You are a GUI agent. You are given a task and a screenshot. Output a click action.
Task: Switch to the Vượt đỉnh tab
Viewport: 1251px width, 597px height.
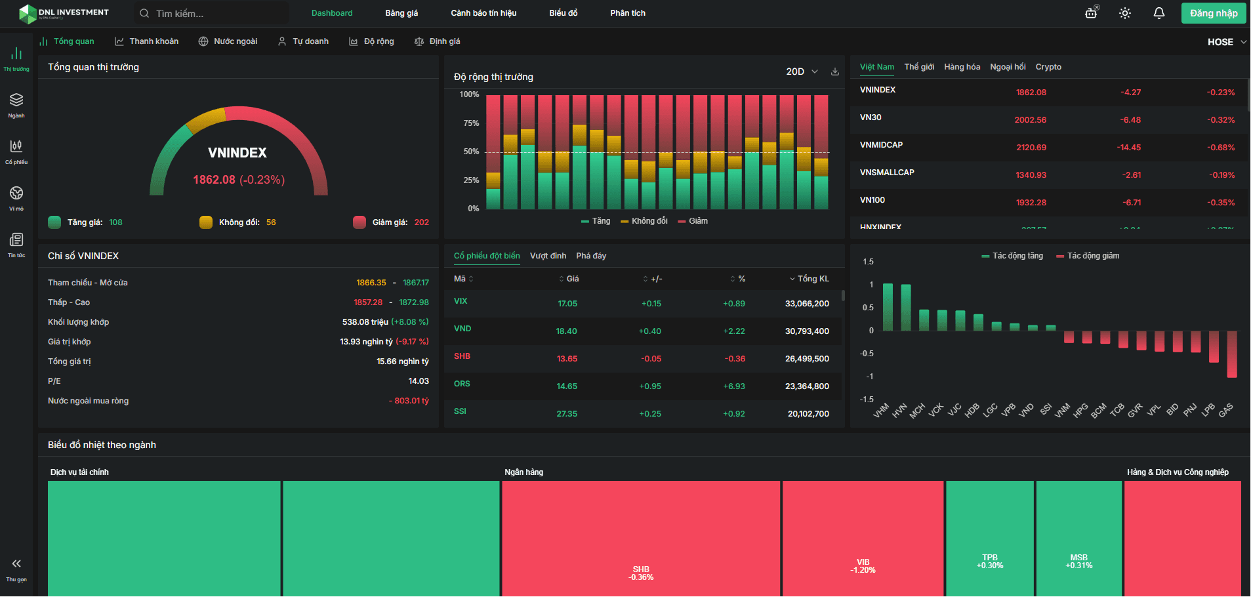[x=548, y=256]
